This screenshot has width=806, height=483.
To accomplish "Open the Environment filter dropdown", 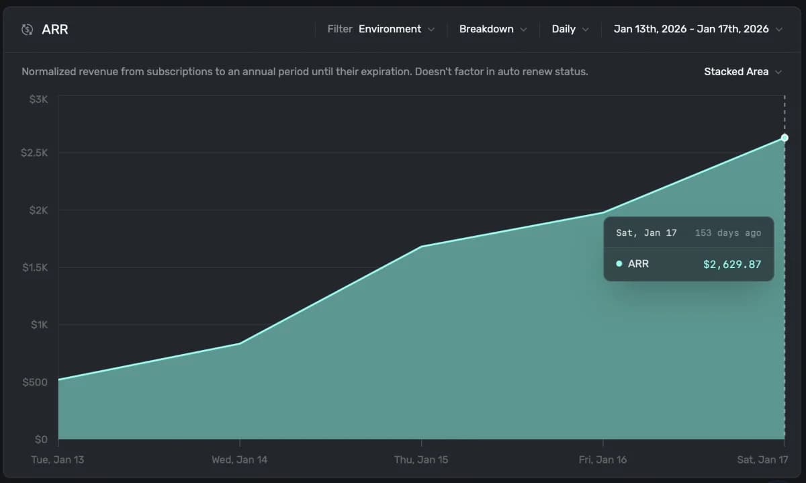I will pyautogui.click(x=396, y=30).
